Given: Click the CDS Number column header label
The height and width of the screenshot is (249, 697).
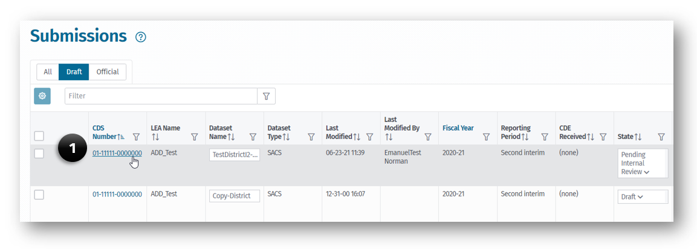Looking at the screenshot, I should tap(105, 132).
